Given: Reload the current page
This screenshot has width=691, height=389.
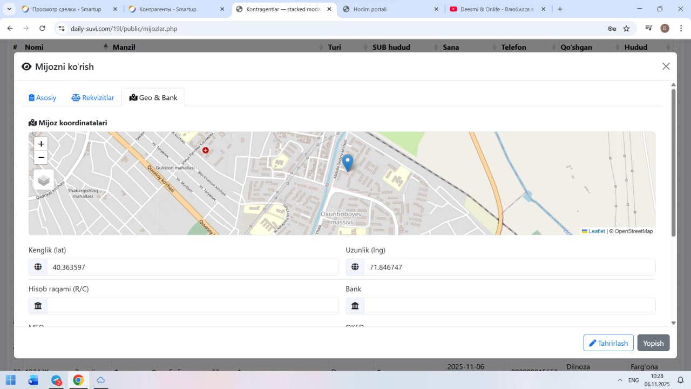Looking at the screenshot, I should 42,29.
